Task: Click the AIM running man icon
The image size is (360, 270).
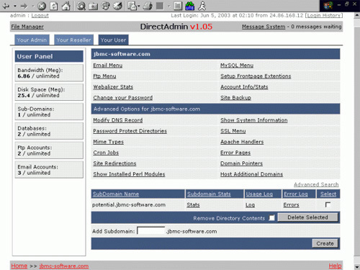Action: pyautogui.click(x=202, y=6)
